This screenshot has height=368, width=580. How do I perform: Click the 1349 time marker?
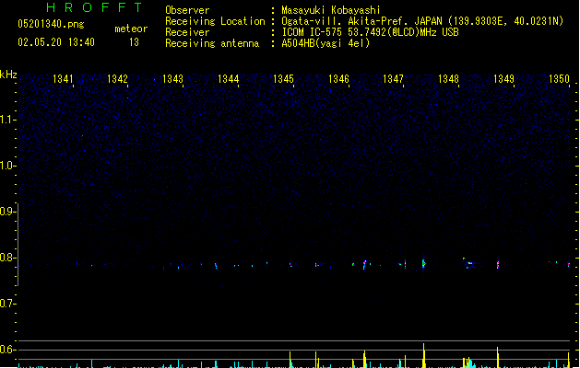(x=503, y=79)
